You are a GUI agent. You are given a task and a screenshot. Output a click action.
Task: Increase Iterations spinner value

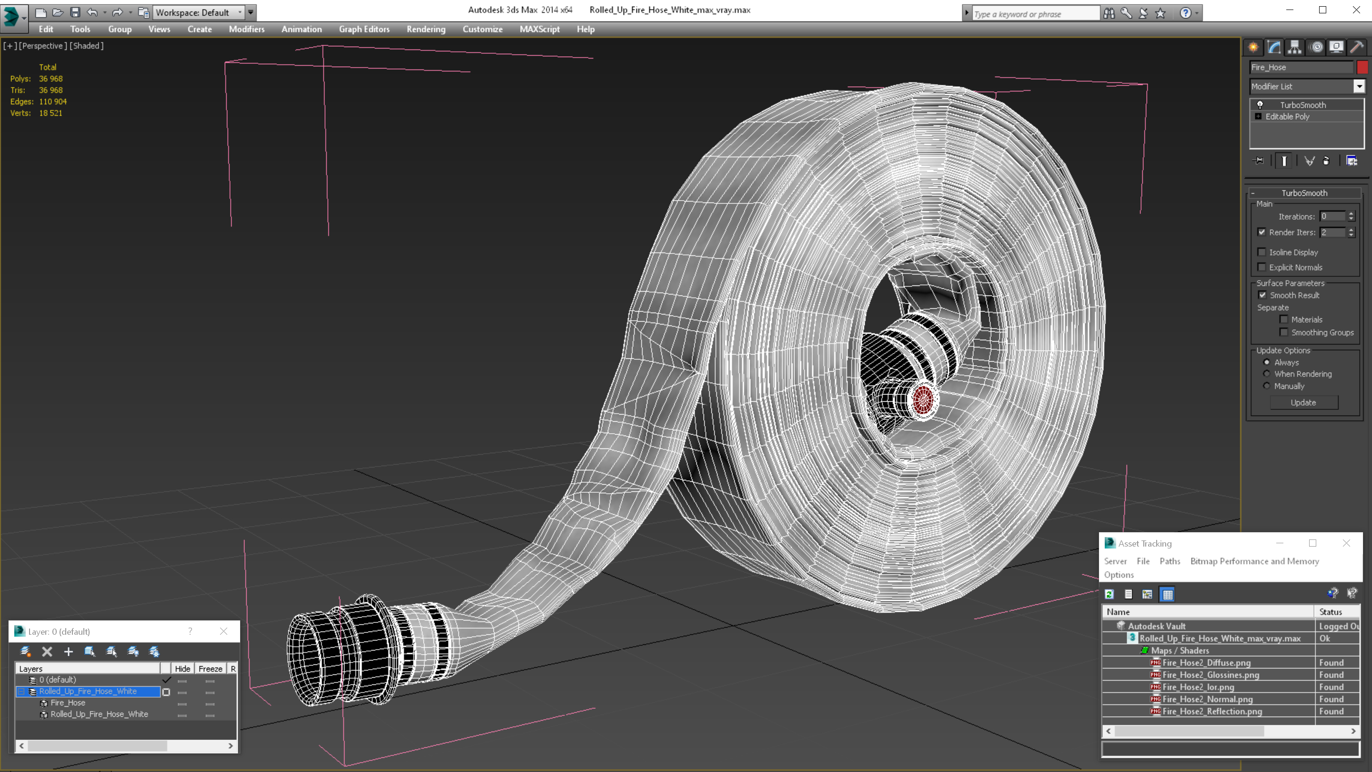click(1351, 213)
